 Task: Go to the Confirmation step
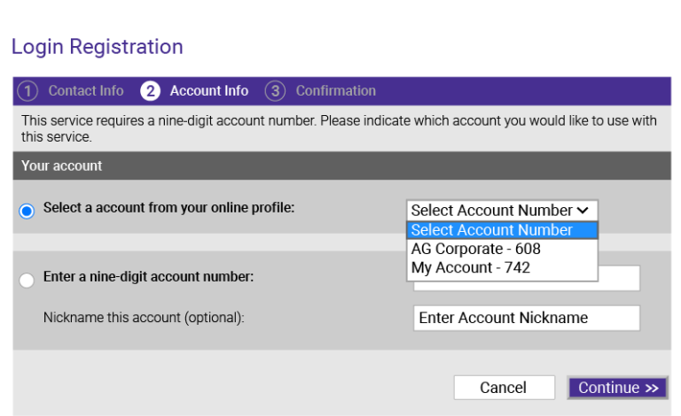[336, 91]
